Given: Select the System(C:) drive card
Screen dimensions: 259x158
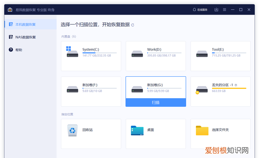Looking at the screenshot, I should [x=91, y=56].
